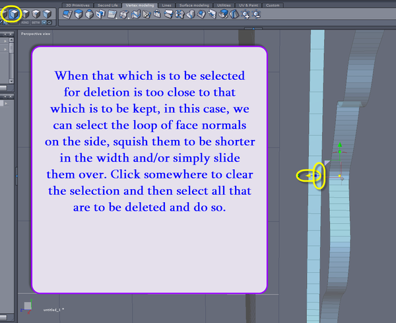This screenshot has width=396, height=323.
Task: Select the angled panels tool icon
Action: coord(212,14)
